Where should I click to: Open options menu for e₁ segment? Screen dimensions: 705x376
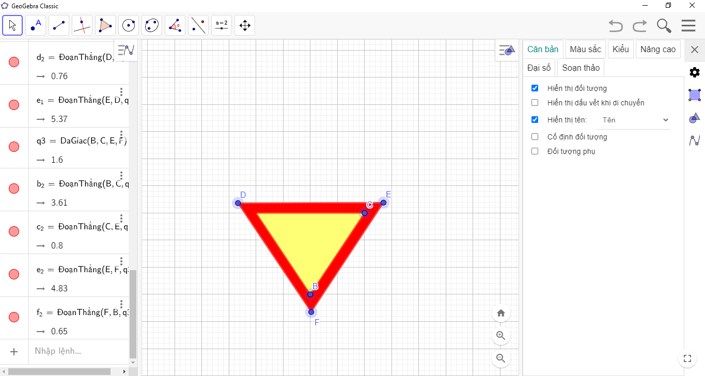pos(121,92)
